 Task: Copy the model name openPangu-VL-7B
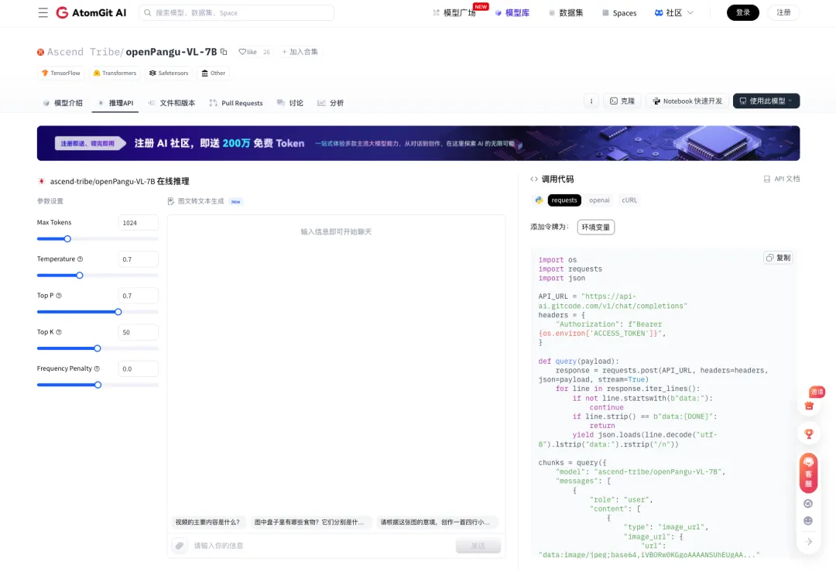[224, 52]
